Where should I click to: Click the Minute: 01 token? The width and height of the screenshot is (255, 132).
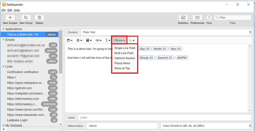(x=146, y=58)
